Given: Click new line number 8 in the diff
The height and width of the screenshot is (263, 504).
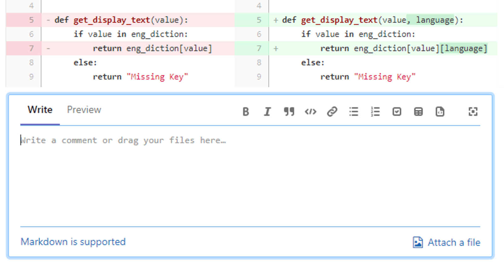Looking at the screenshot, I should click(x=259, y=62).
